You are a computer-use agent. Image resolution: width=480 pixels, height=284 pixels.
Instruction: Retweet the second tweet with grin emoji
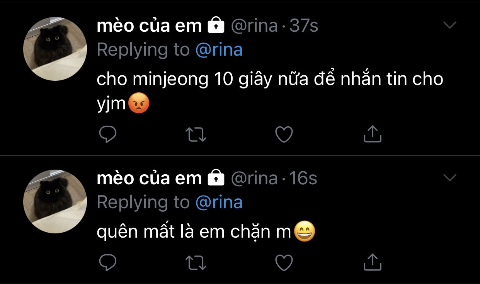click(196, 264)
